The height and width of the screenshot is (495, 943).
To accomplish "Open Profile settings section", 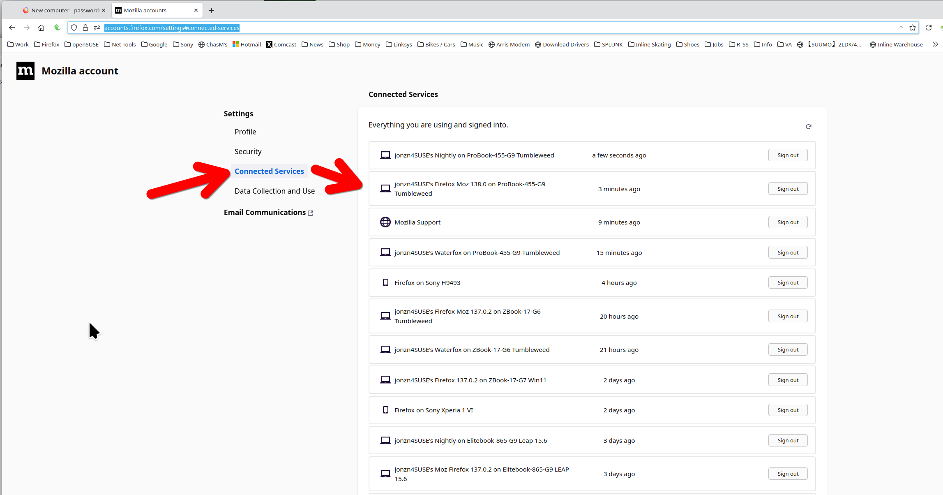I will pos(245,132).
